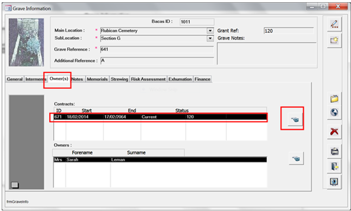351x211 pixels.
Task: Click the printer icon in the right sidebar
Action: click(334, 151)
